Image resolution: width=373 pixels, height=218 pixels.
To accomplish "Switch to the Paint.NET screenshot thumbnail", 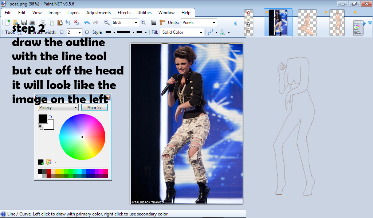I will 358,28.
